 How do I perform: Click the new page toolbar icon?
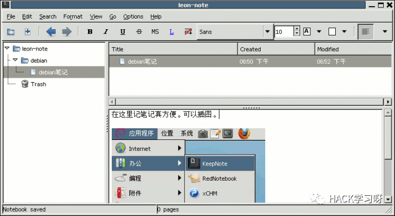click(x=28, y=32)
